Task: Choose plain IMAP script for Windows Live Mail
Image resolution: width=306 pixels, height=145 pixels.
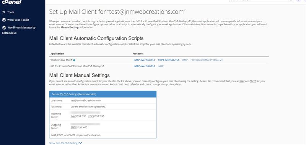Action: click(x=185, y=60)
